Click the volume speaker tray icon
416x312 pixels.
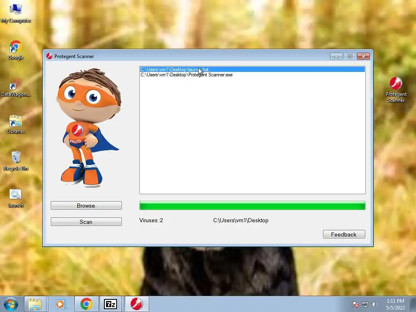[x=375, y=304]
